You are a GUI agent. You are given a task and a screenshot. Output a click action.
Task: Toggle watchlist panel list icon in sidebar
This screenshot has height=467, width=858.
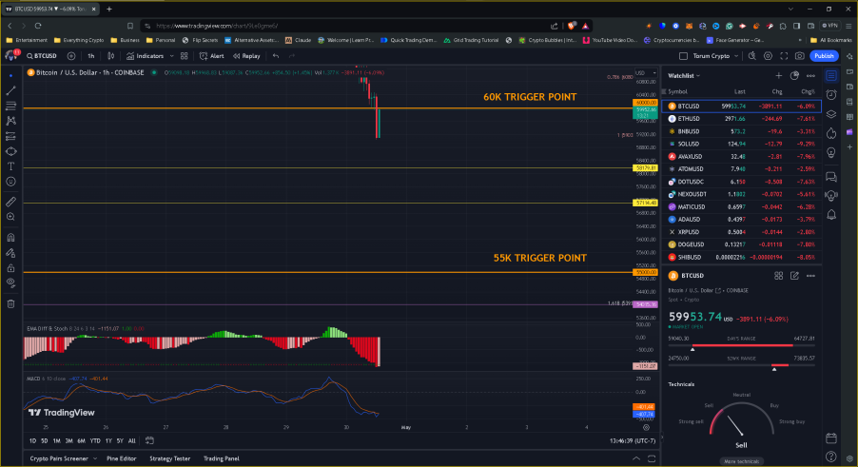coord(831,75)
